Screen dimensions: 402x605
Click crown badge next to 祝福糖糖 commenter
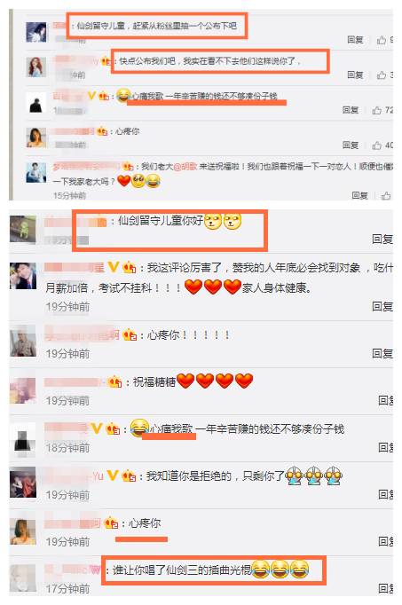(114, 382)
